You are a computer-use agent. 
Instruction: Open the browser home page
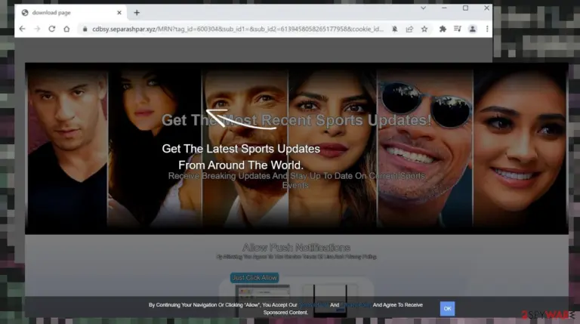(66, 29)
